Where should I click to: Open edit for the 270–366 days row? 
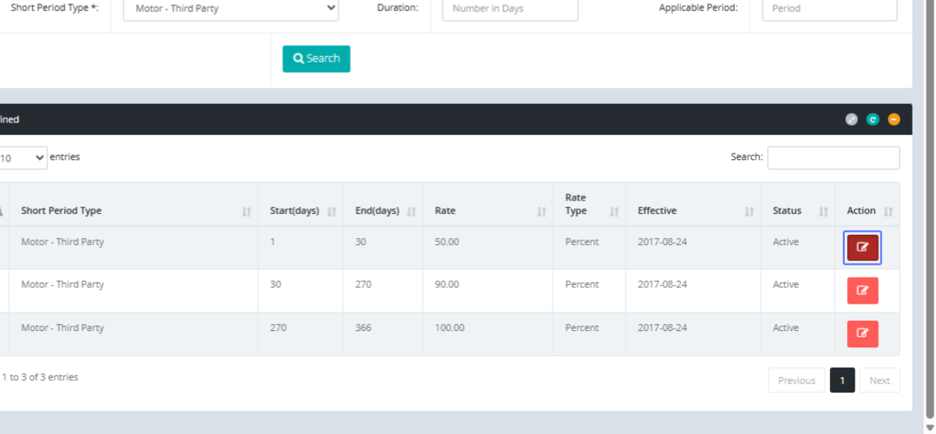862,333
